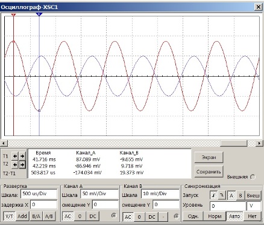Shift cursor T2 right with arrow
This screenshot has width=264, height=226.
pos(22,165)
